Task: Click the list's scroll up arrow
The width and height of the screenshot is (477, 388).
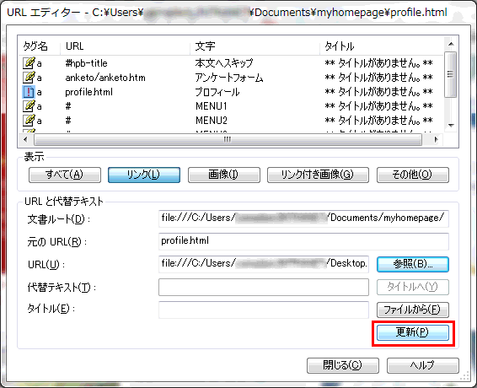Action: point(451,44)
